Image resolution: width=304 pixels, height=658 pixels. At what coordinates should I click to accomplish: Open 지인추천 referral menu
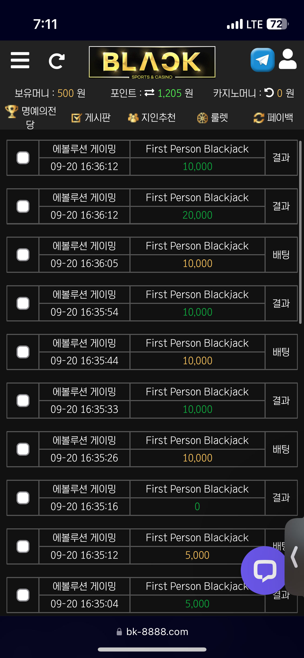(152, 117)
